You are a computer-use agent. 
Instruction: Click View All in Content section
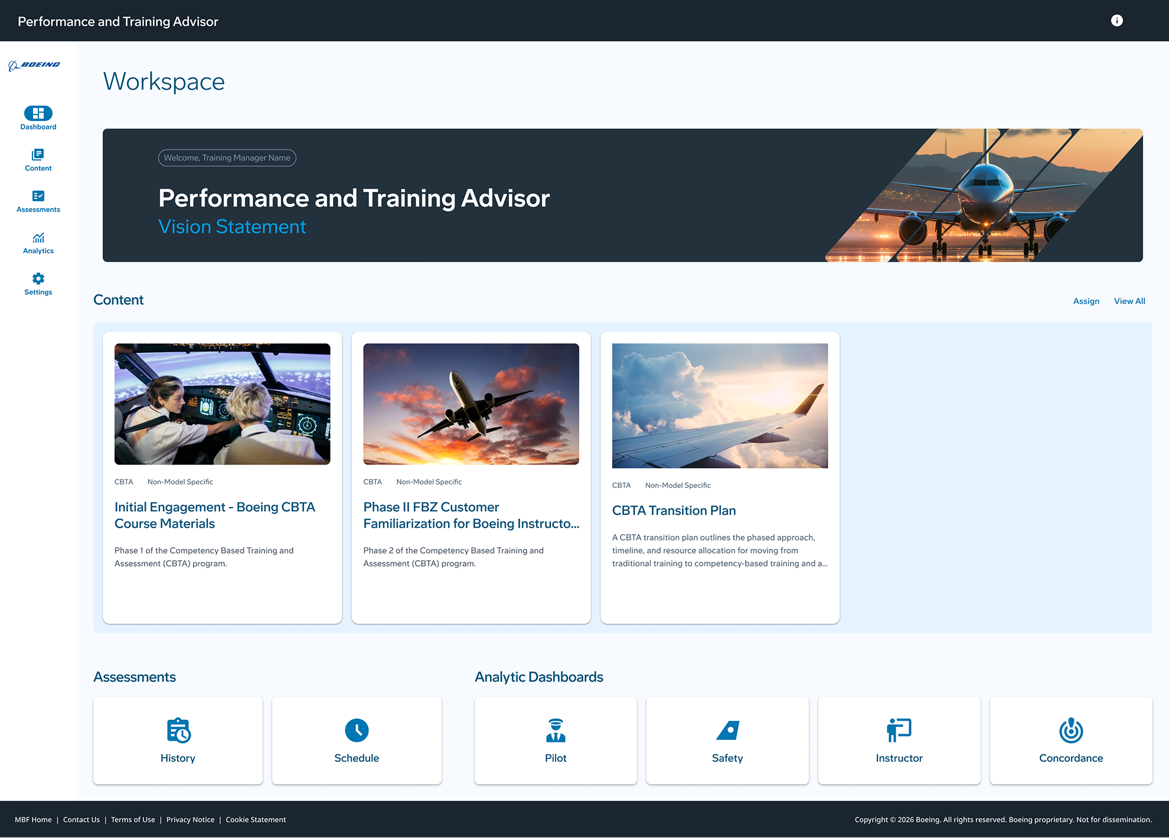pos(1129,301)
